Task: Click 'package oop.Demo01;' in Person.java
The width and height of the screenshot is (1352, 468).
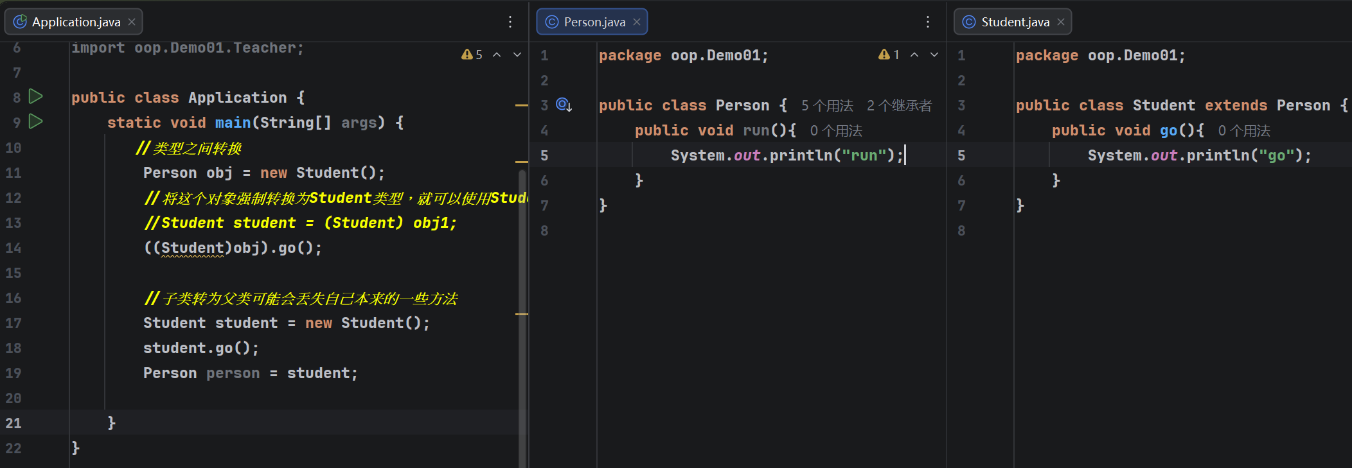Action: [x=684, y=55]
